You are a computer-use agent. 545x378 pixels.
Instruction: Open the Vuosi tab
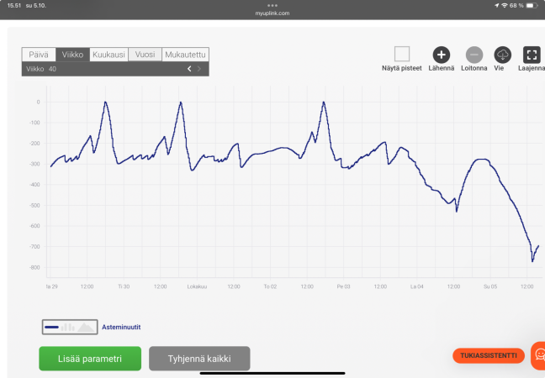tap(145, 55)
